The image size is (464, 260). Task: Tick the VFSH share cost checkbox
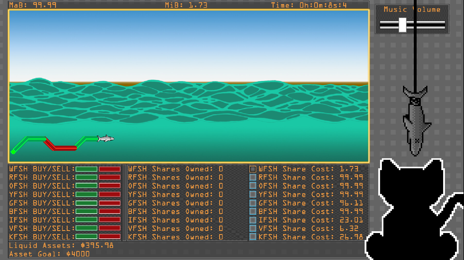(253, 228)
